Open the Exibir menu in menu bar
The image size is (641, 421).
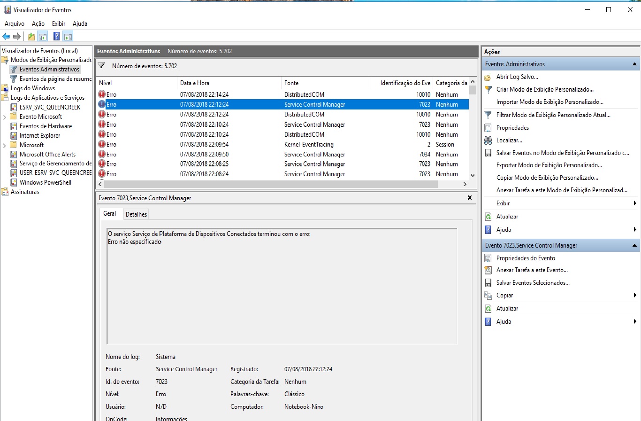point(59,23)
